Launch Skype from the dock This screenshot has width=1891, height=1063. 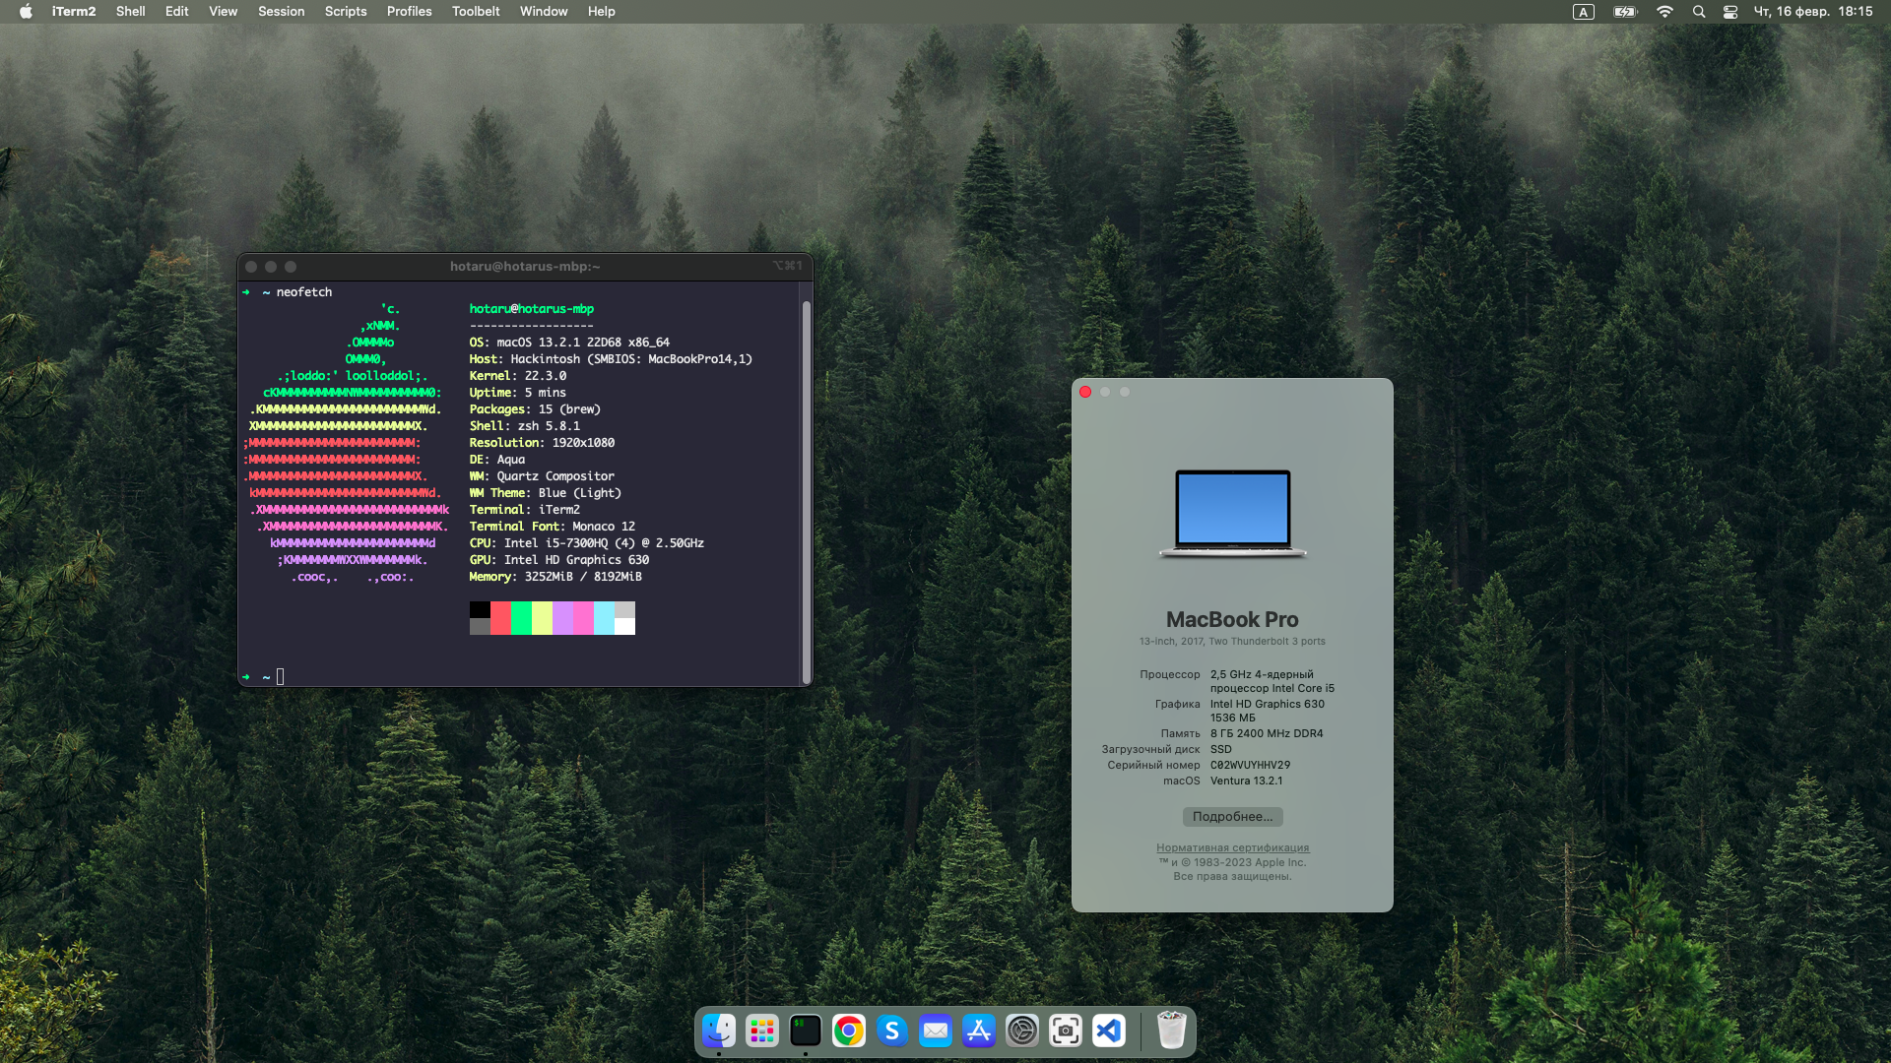[x=891, y=1031]
